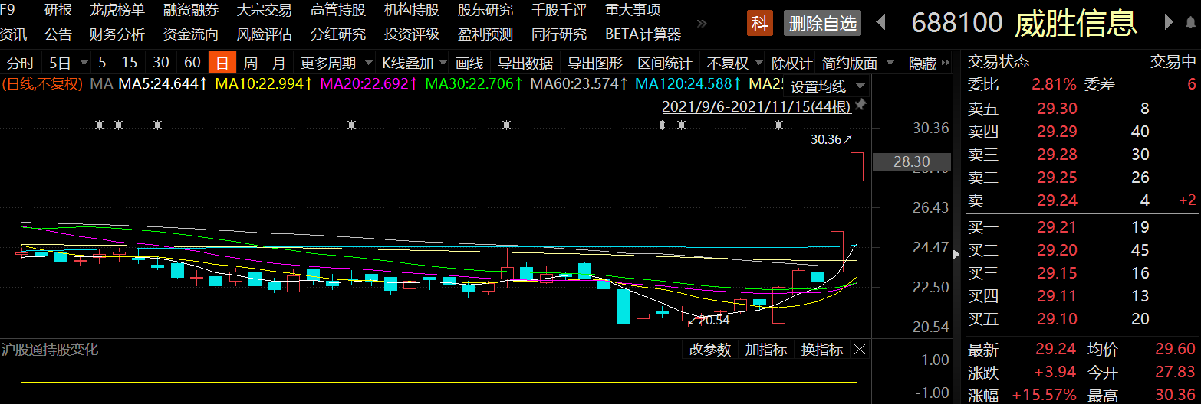The width and height of the screenshot is (1201, 404).
Task: Go to previous stock with left arrow
Action: tap(880, 23)
